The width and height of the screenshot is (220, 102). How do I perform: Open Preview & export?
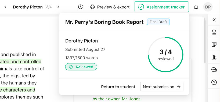pyautogui.click(x=110, y=7)
